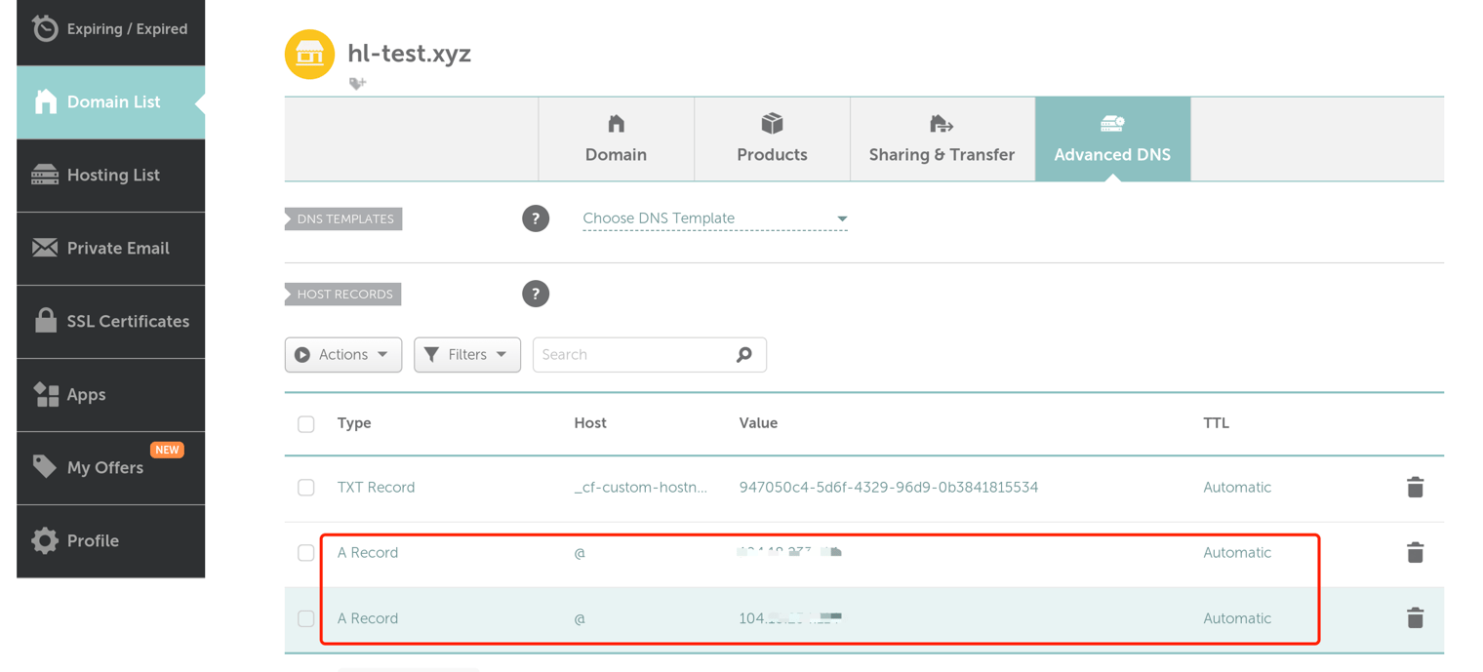This screenshot has width=1483, height=672.
Task: Switch to the Sharing & Transfer tab
Action: click(942, 138)
